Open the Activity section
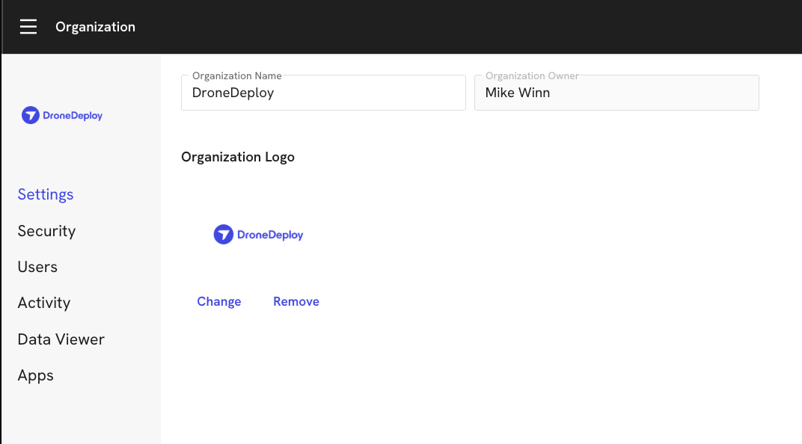Image resolution: width=802 pixels, height=444 pixels. coord(44,303)
